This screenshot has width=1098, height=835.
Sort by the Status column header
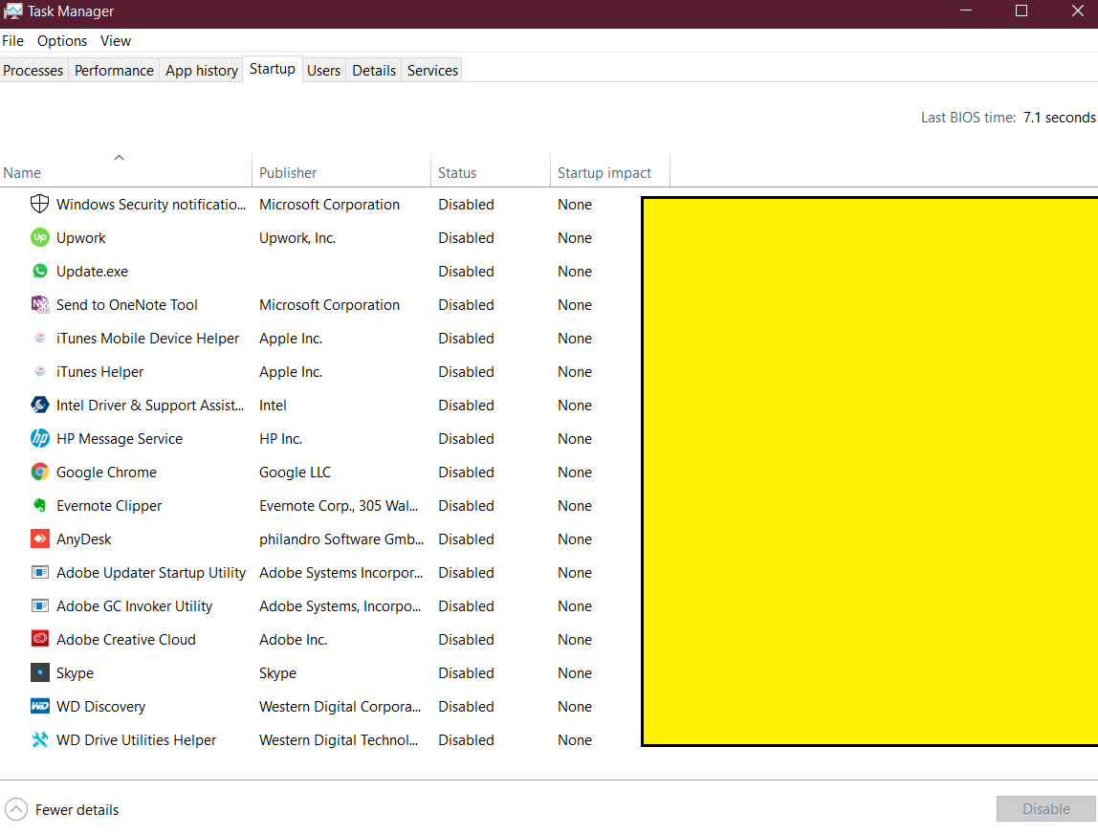490,172
